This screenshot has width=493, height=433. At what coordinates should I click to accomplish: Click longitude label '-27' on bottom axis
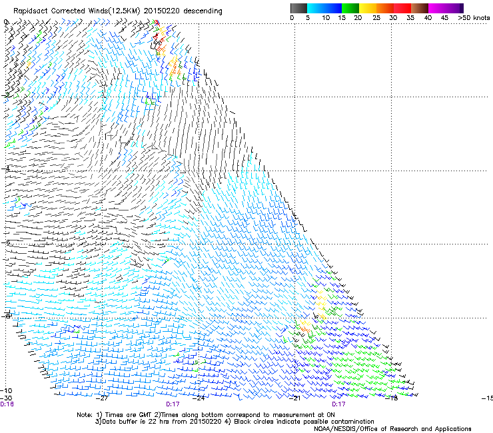[x=102, y=398]
